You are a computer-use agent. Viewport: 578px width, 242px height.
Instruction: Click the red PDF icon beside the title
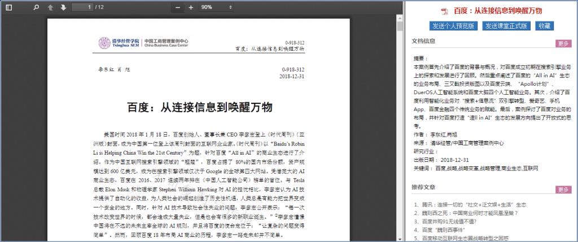coord(444,11)
